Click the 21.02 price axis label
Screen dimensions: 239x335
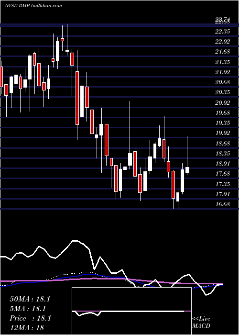pos(223,72)
